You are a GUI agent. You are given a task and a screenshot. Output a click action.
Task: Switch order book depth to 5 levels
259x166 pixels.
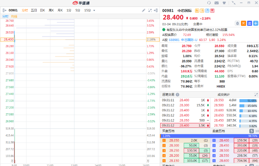pos(252,131)
